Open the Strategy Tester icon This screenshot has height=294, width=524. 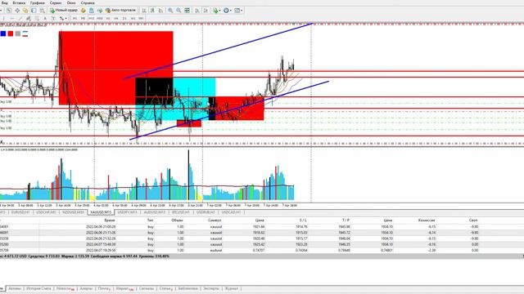tap(42, 11)
